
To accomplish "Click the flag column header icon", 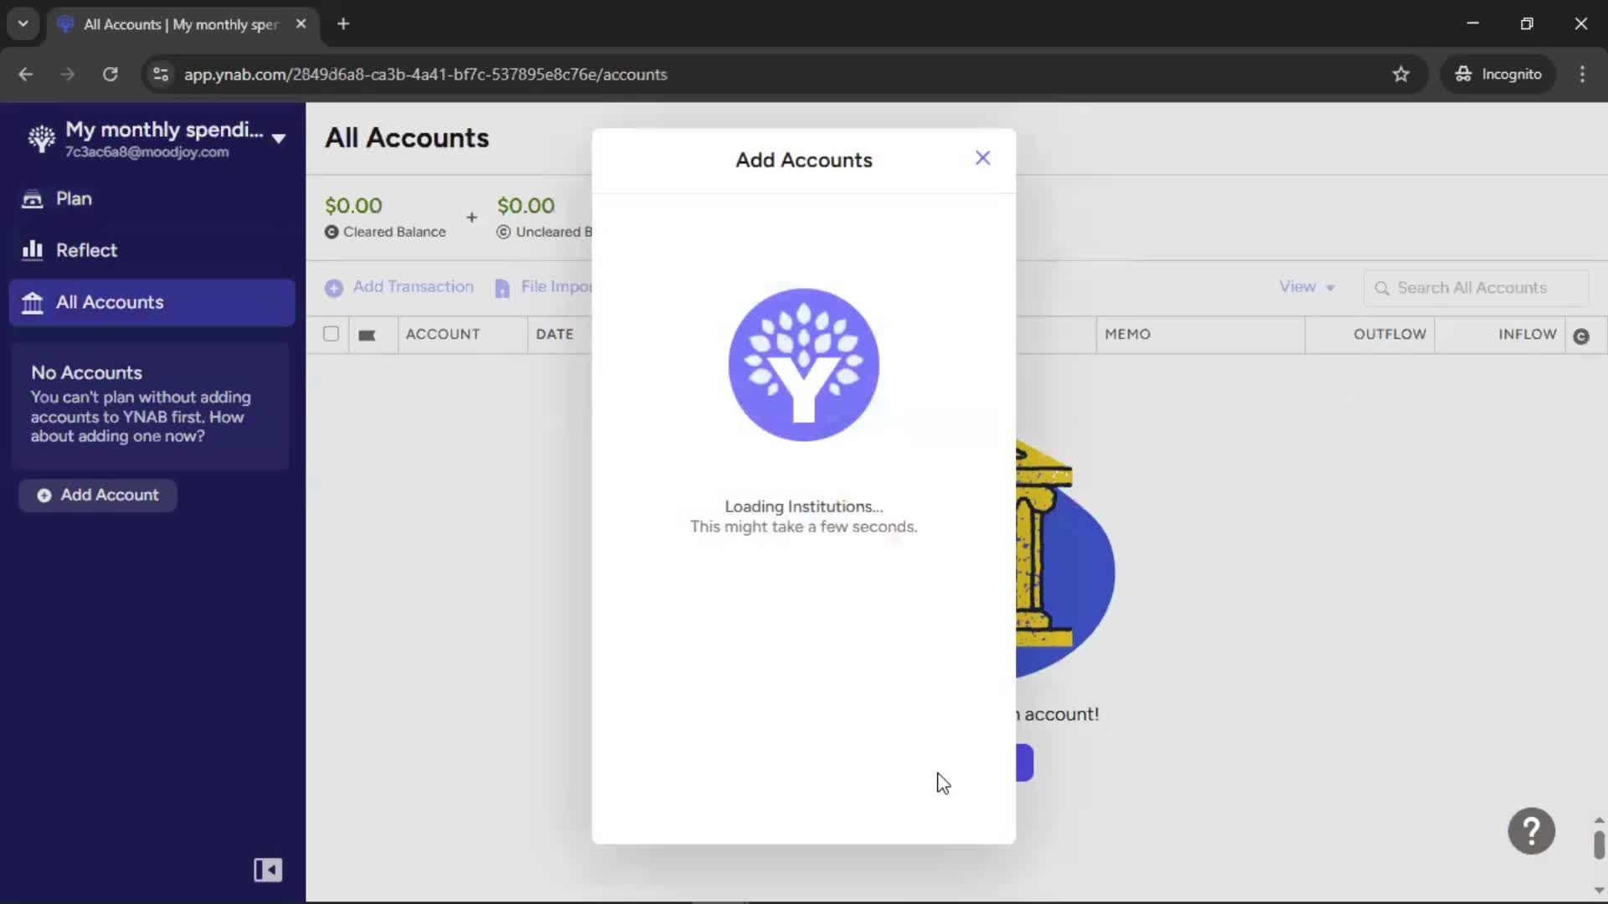I will point(367,335).
